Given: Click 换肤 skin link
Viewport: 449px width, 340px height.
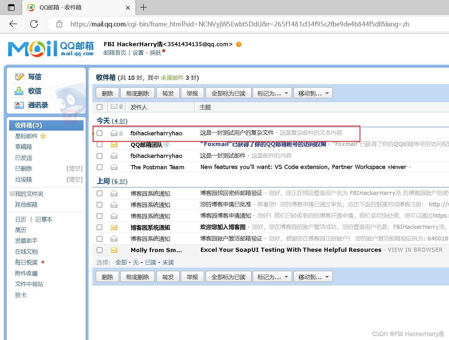Looking at the screenshot, I should tap(155, 53).
